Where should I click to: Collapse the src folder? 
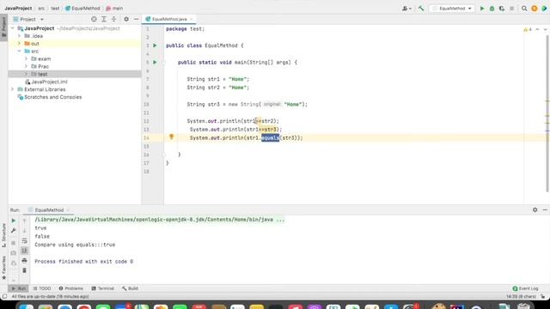click(x=19, y=51)
